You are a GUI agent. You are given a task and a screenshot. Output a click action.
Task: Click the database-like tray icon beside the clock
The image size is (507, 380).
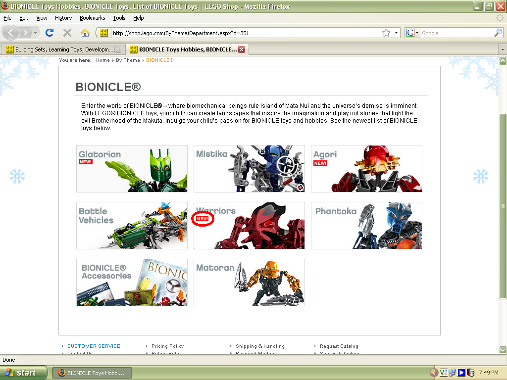(x=470, y=373)
